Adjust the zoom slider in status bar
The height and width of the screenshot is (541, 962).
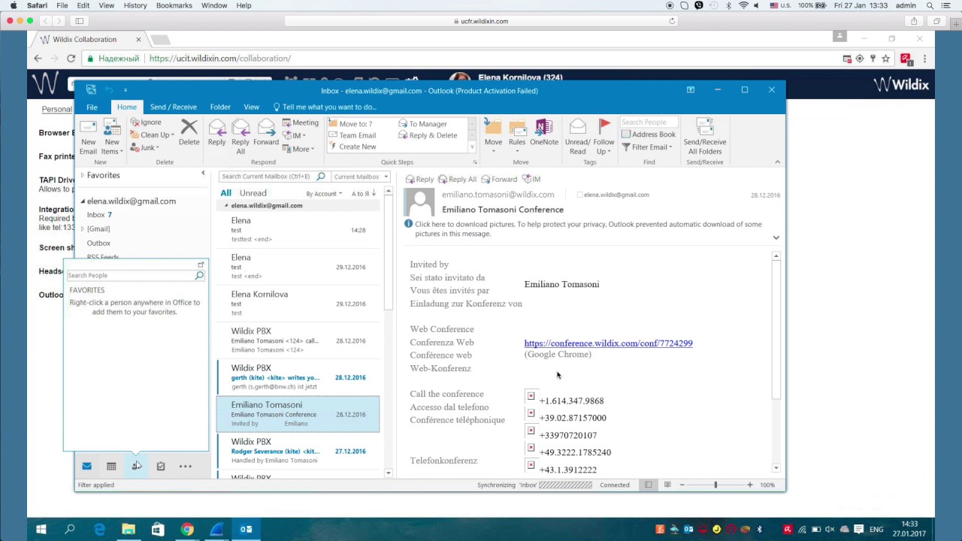pos(715,485)
